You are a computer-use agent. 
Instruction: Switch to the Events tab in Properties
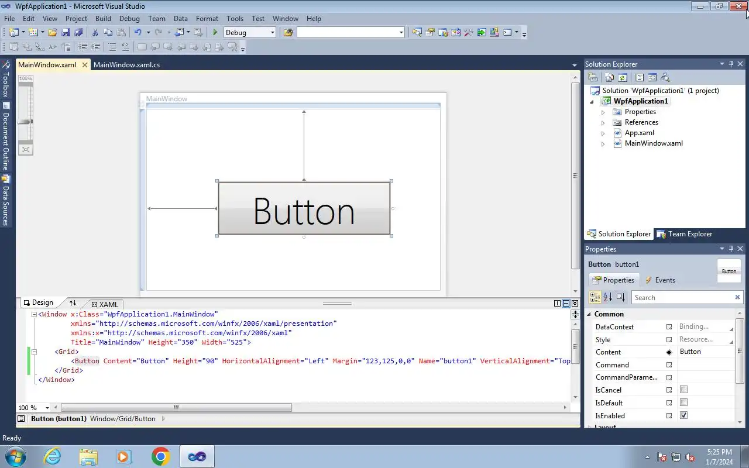pyautogui.click(x=659, y=280)
